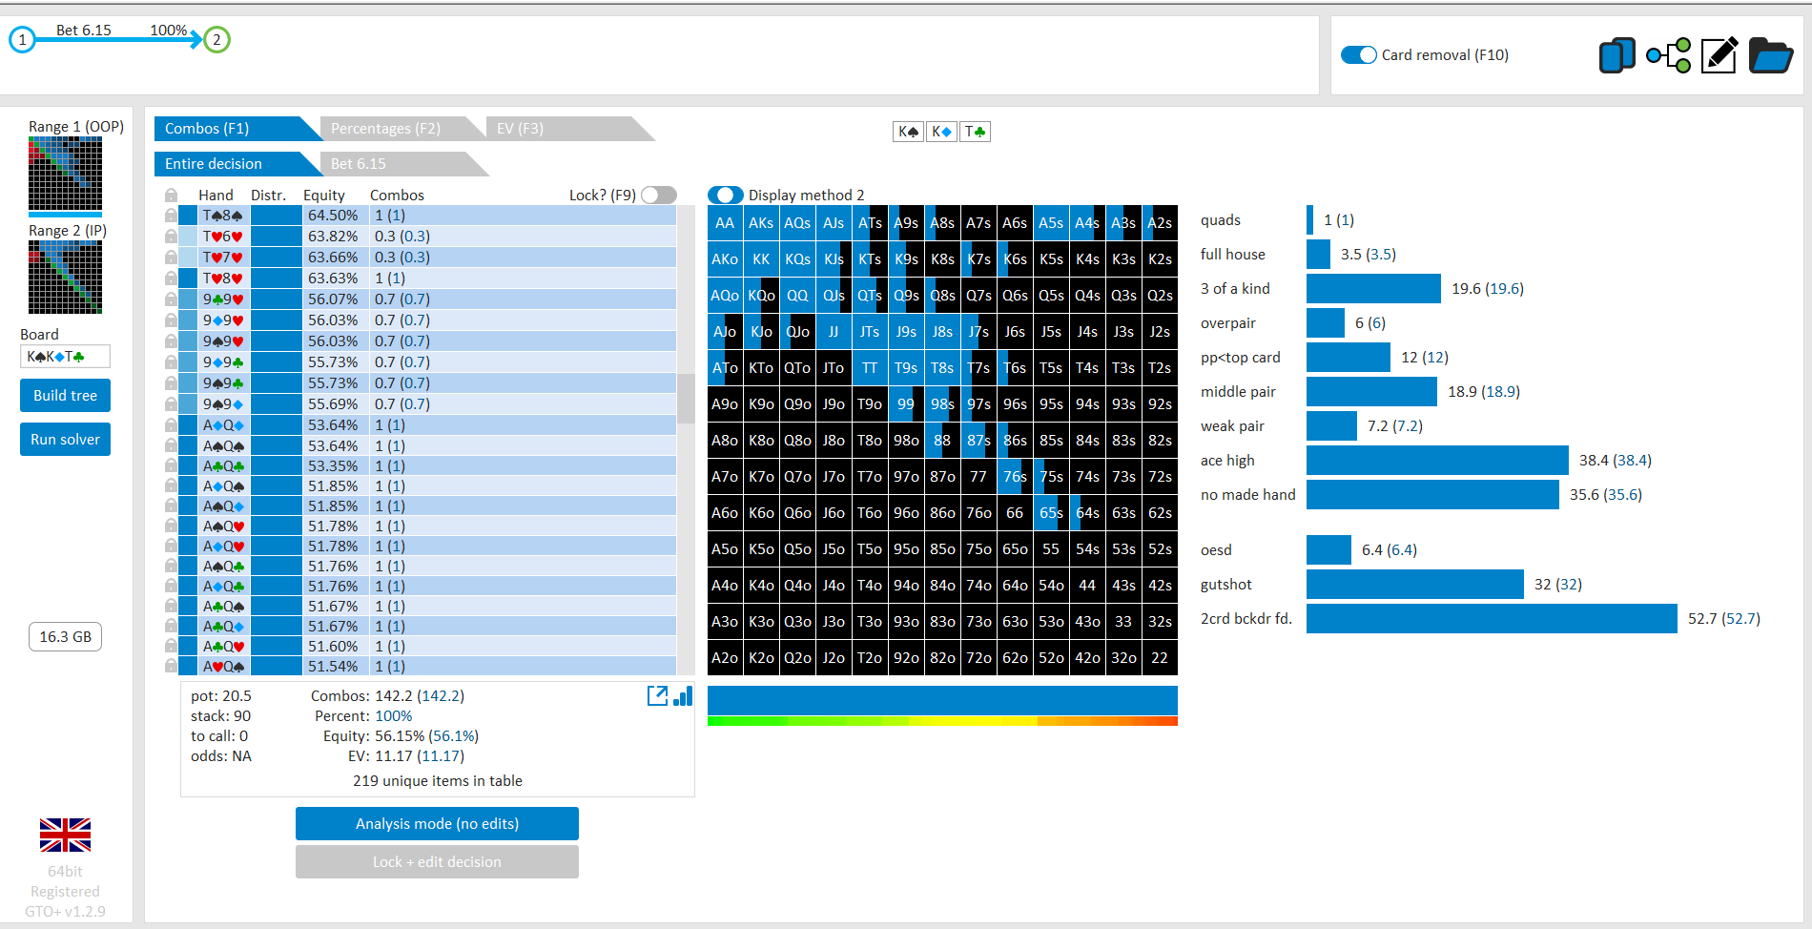Click lock icon for T♠8♠ row
This screenshot has width=1812, height=929.
tap(171, 216)
